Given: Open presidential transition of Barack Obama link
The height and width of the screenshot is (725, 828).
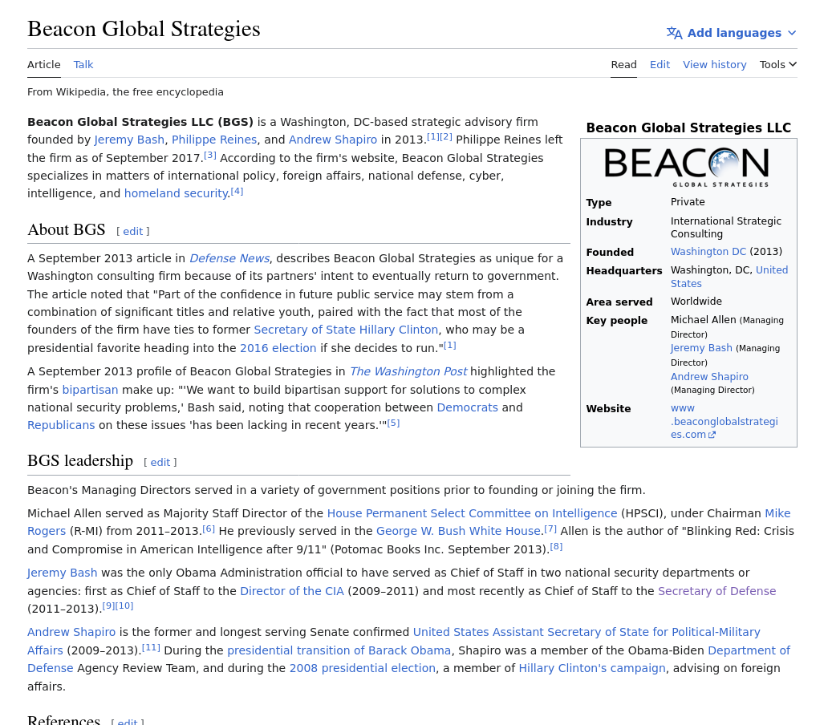Looking at the screenshot, I should [x=339, y=650].
